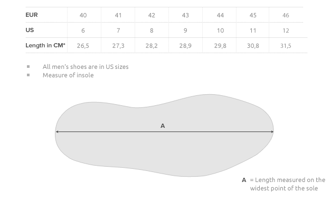Viewport: 331px width, 202px height.
Task: Select US size 12 cell
Action: pyautogui.click(x=286, y=31)
